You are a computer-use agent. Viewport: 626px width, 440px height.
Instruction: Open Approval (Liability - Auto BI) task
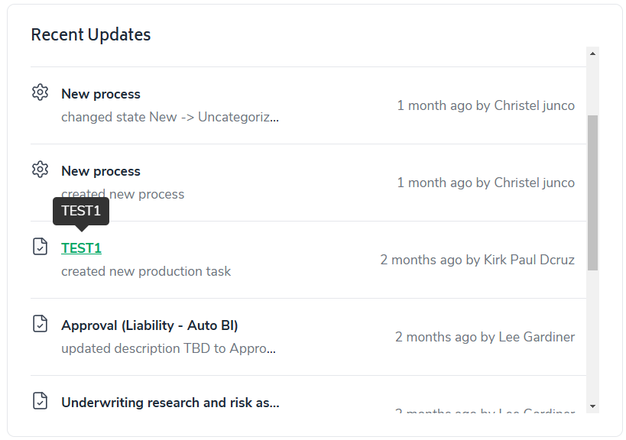coord(149,325)
